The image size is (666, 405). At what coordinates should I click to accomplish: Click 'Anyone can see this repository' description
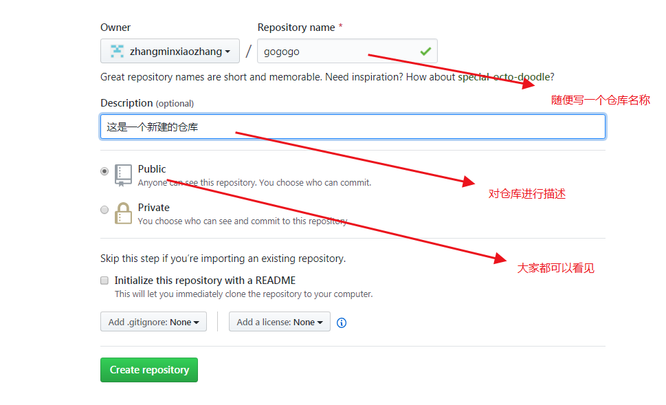click(x=254, y=183)
